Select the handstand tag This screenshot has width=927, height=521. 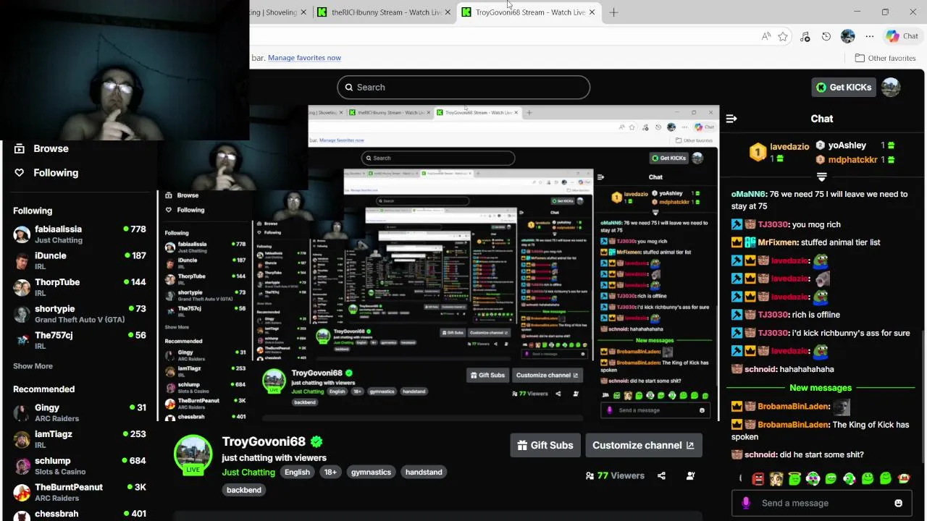pyautogui.click(x=424, y=472)
